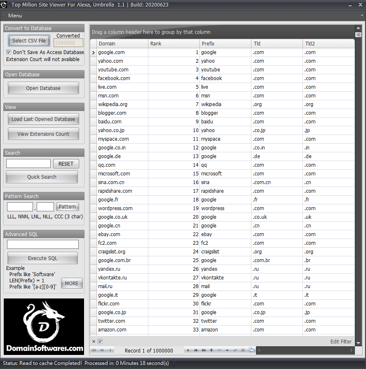Go to next record in navigator
This screenshot has height=369, width=366.
188,350
